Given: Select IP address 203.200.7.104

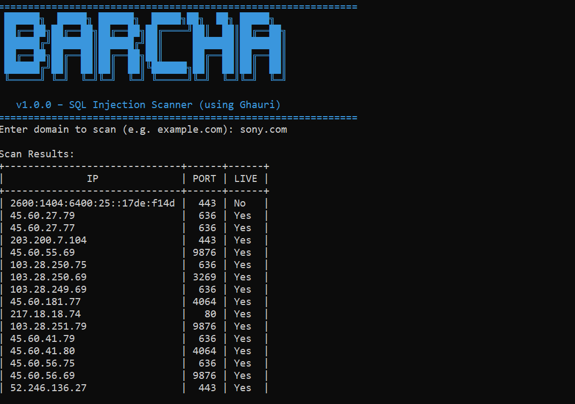Looking at the screenshot, I should pos(48,240).
